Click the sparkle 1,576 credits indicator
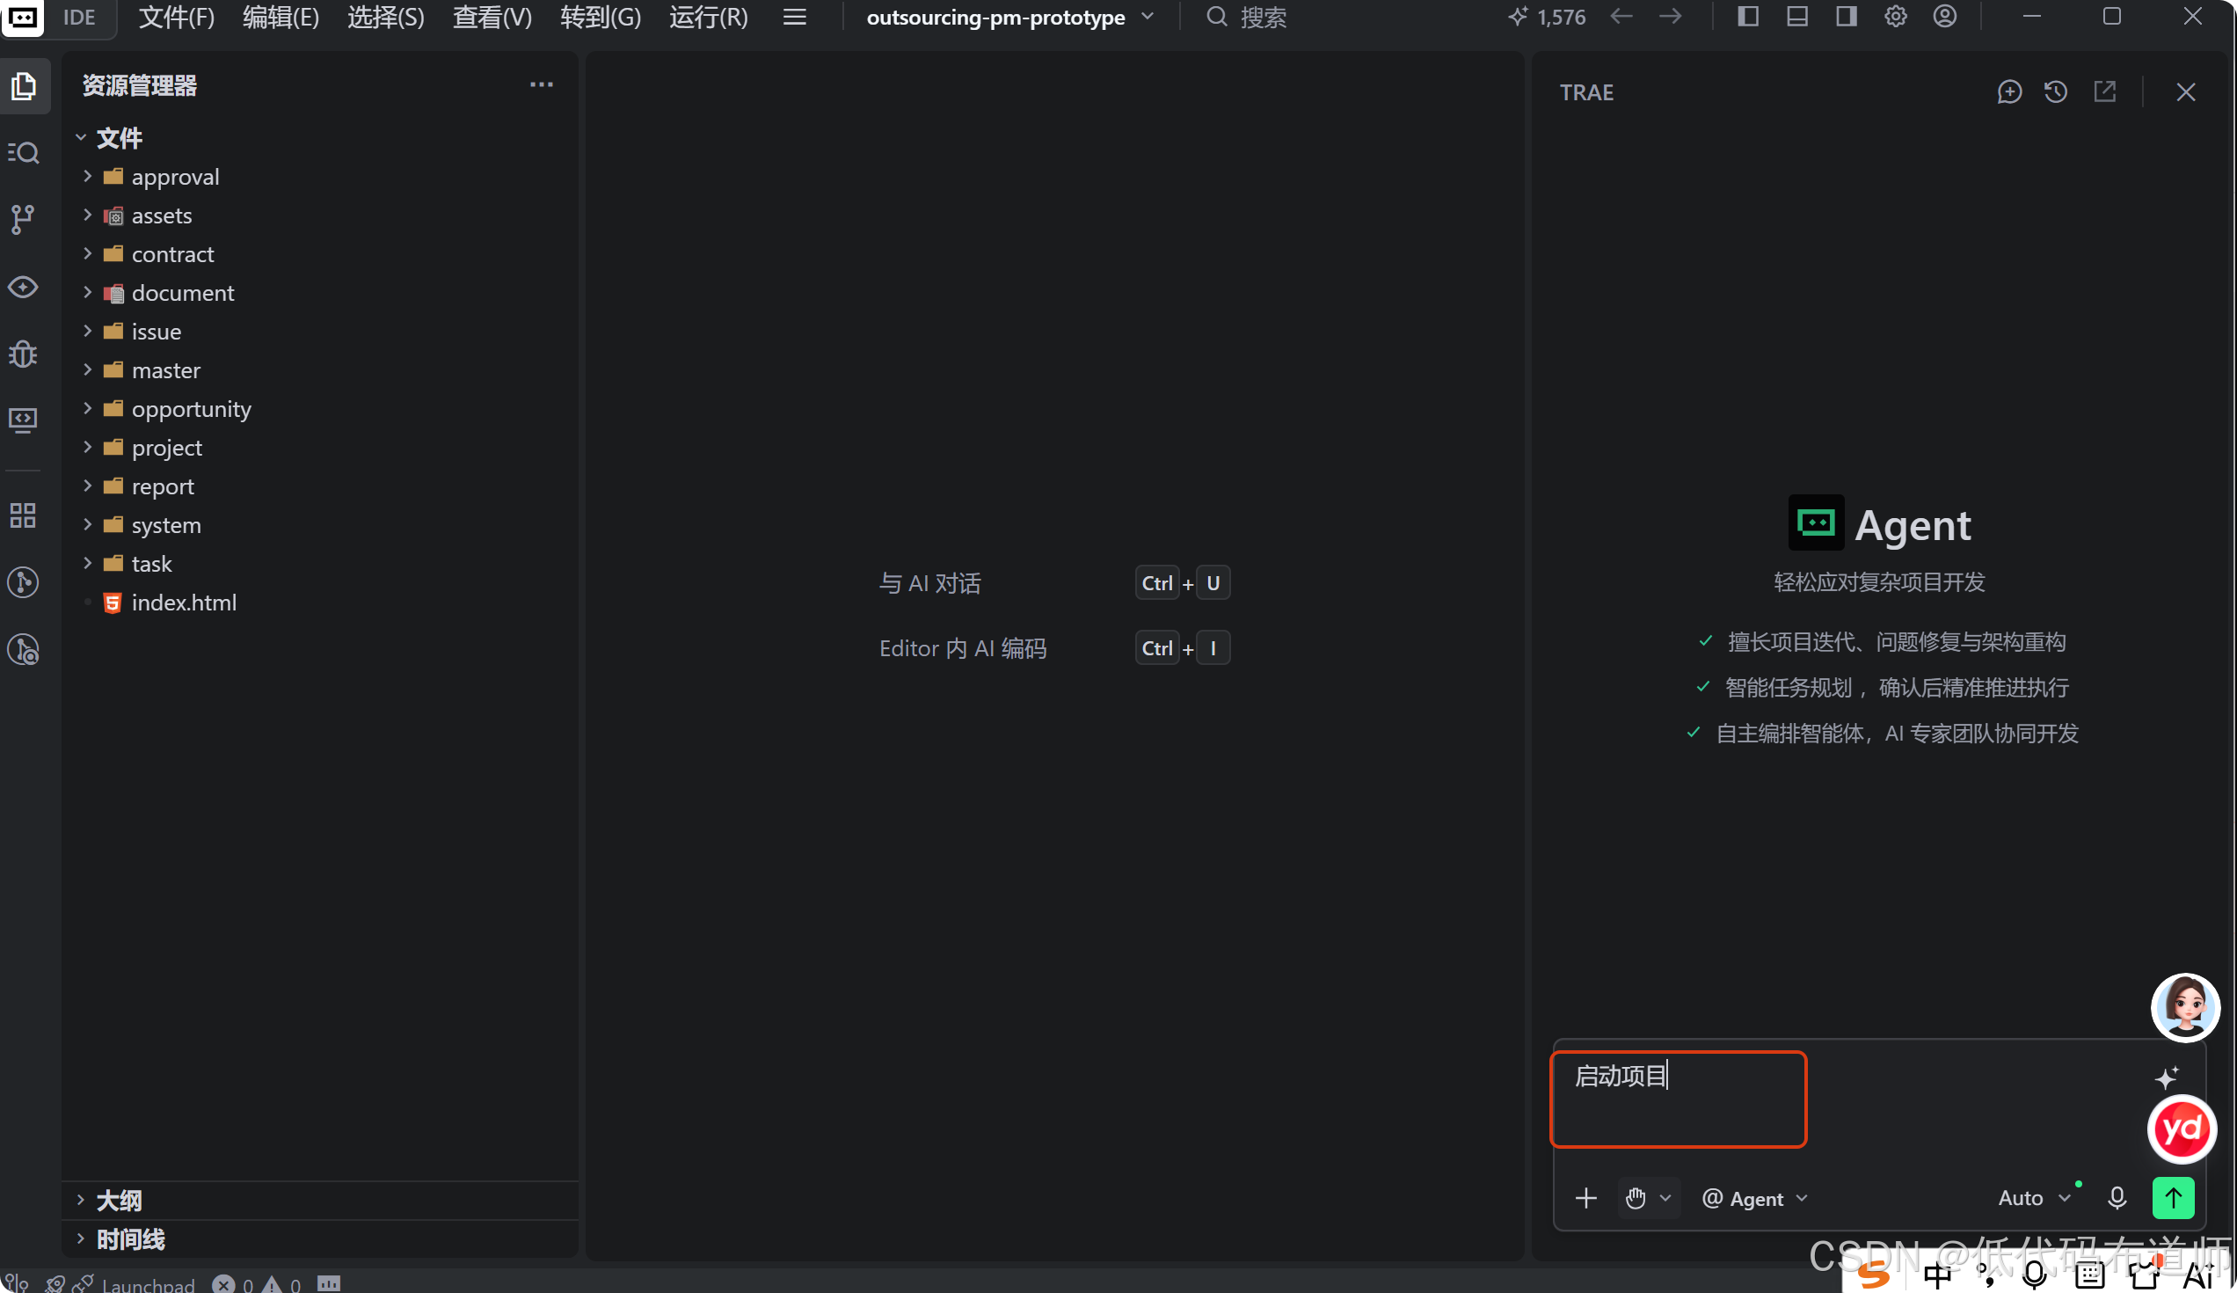The width and height of the screenshot is (2237, 1293). (x=1547, y=17)
